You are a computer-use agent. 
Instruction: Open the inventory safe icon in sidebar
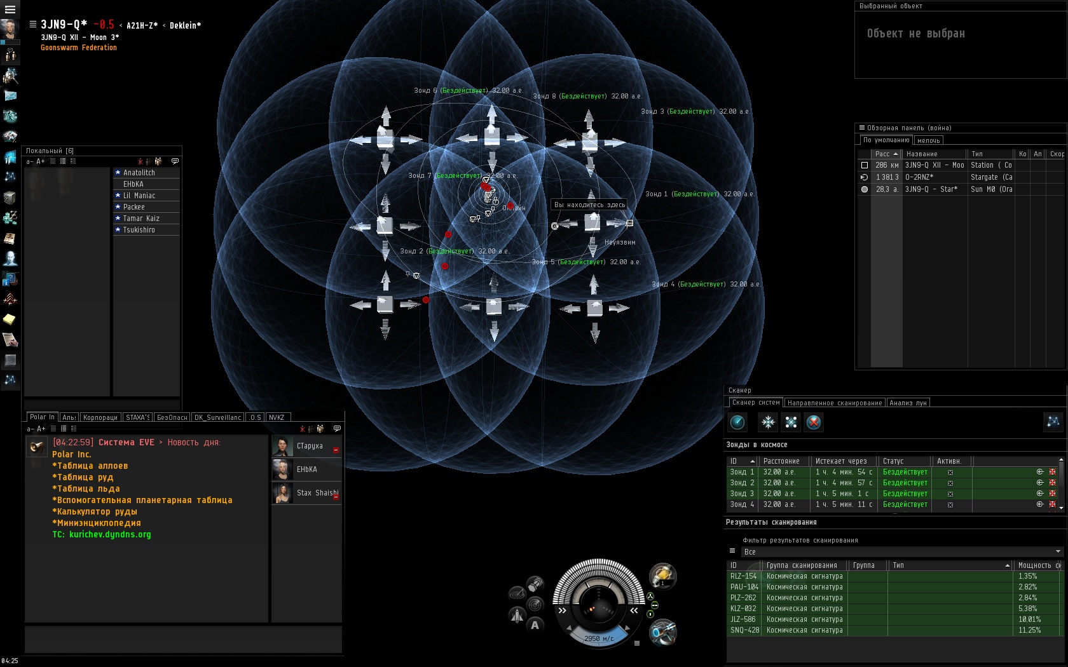point(10,198)
